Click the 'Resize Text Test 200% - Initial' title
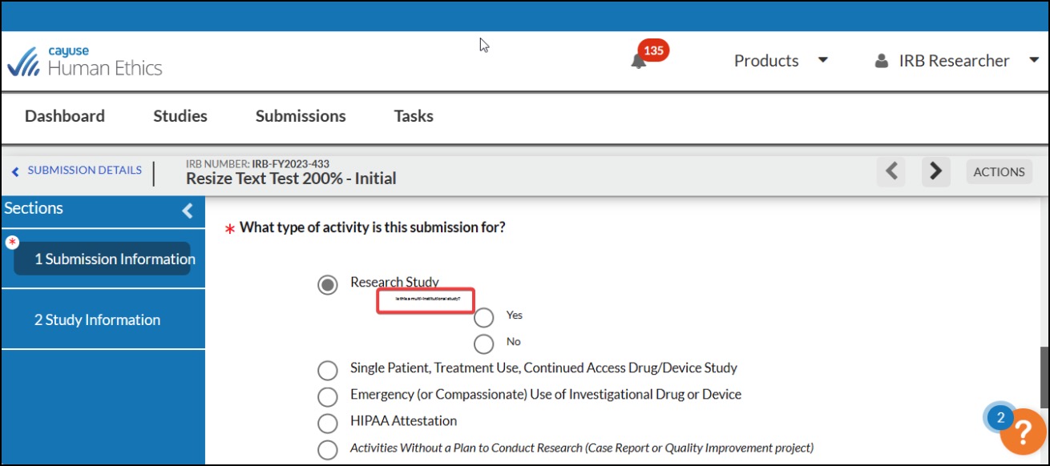 (291, 179)
